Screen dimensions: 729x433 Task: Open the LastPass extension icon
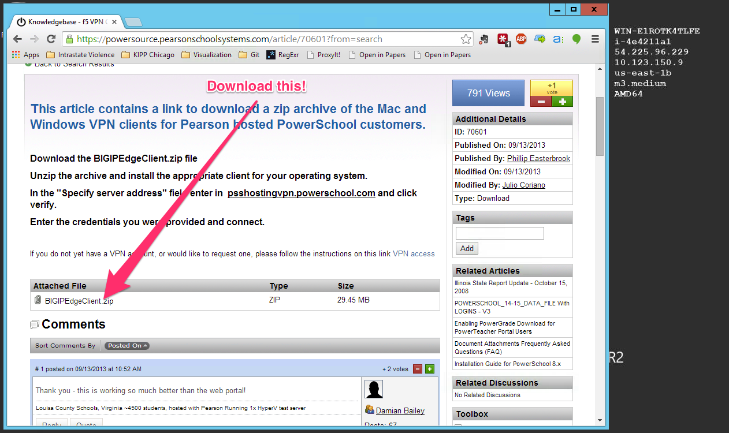(x=503, y=39)
